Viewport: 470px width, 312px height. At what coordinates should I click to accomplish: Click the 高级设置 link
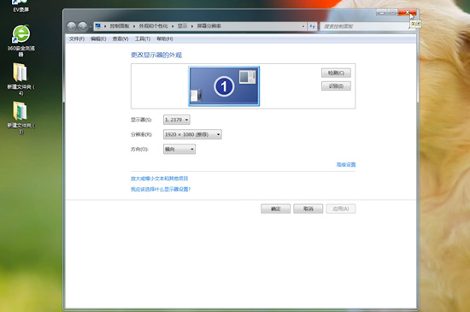coord(346,164)
